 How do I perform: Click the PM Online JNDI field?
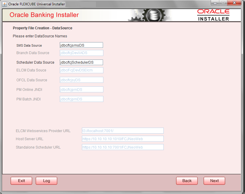tap(81, 89)
